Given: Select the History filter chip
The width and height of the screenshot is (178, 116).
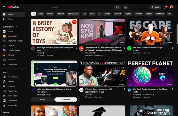Looking at the screenshot, I should tap(50, 14).
